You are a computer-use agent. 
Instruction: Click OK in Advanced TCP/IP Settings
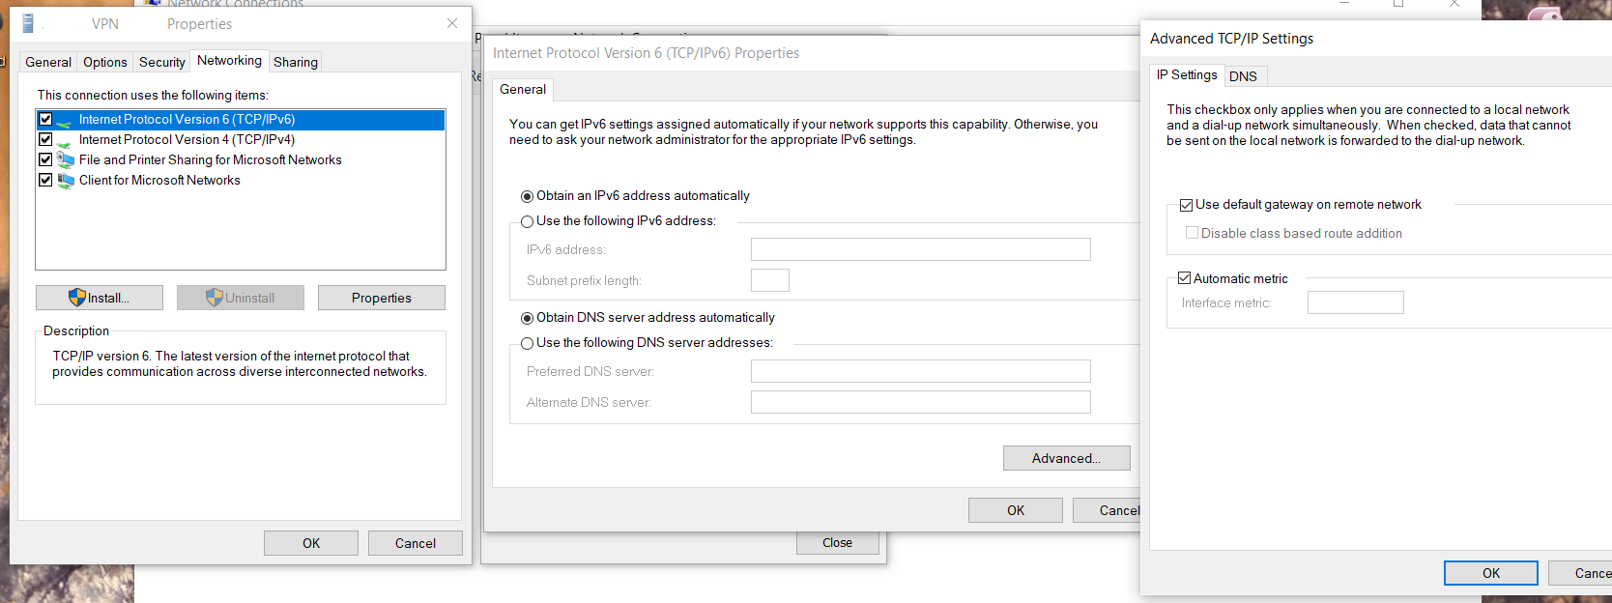1491,573
